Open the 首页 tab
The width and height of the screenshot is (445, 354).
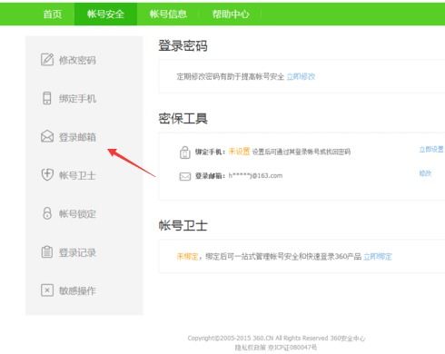(53, 14)
